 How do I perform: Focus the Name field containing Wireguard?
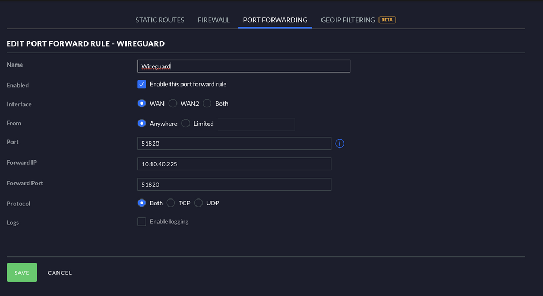(x=244, y=66)
